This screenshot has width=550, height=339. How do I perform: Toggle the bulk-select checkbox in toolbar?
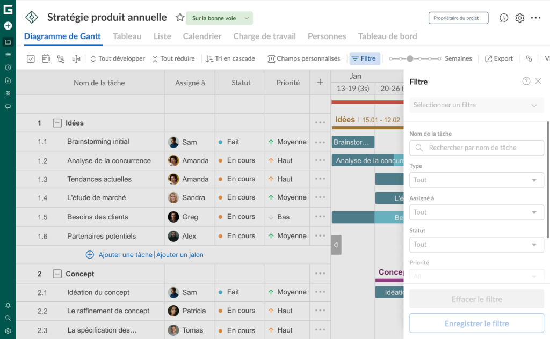coord(31,59)
